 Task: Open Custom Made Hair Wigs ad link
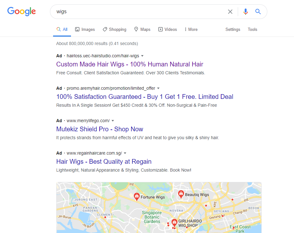click(130, 64)
